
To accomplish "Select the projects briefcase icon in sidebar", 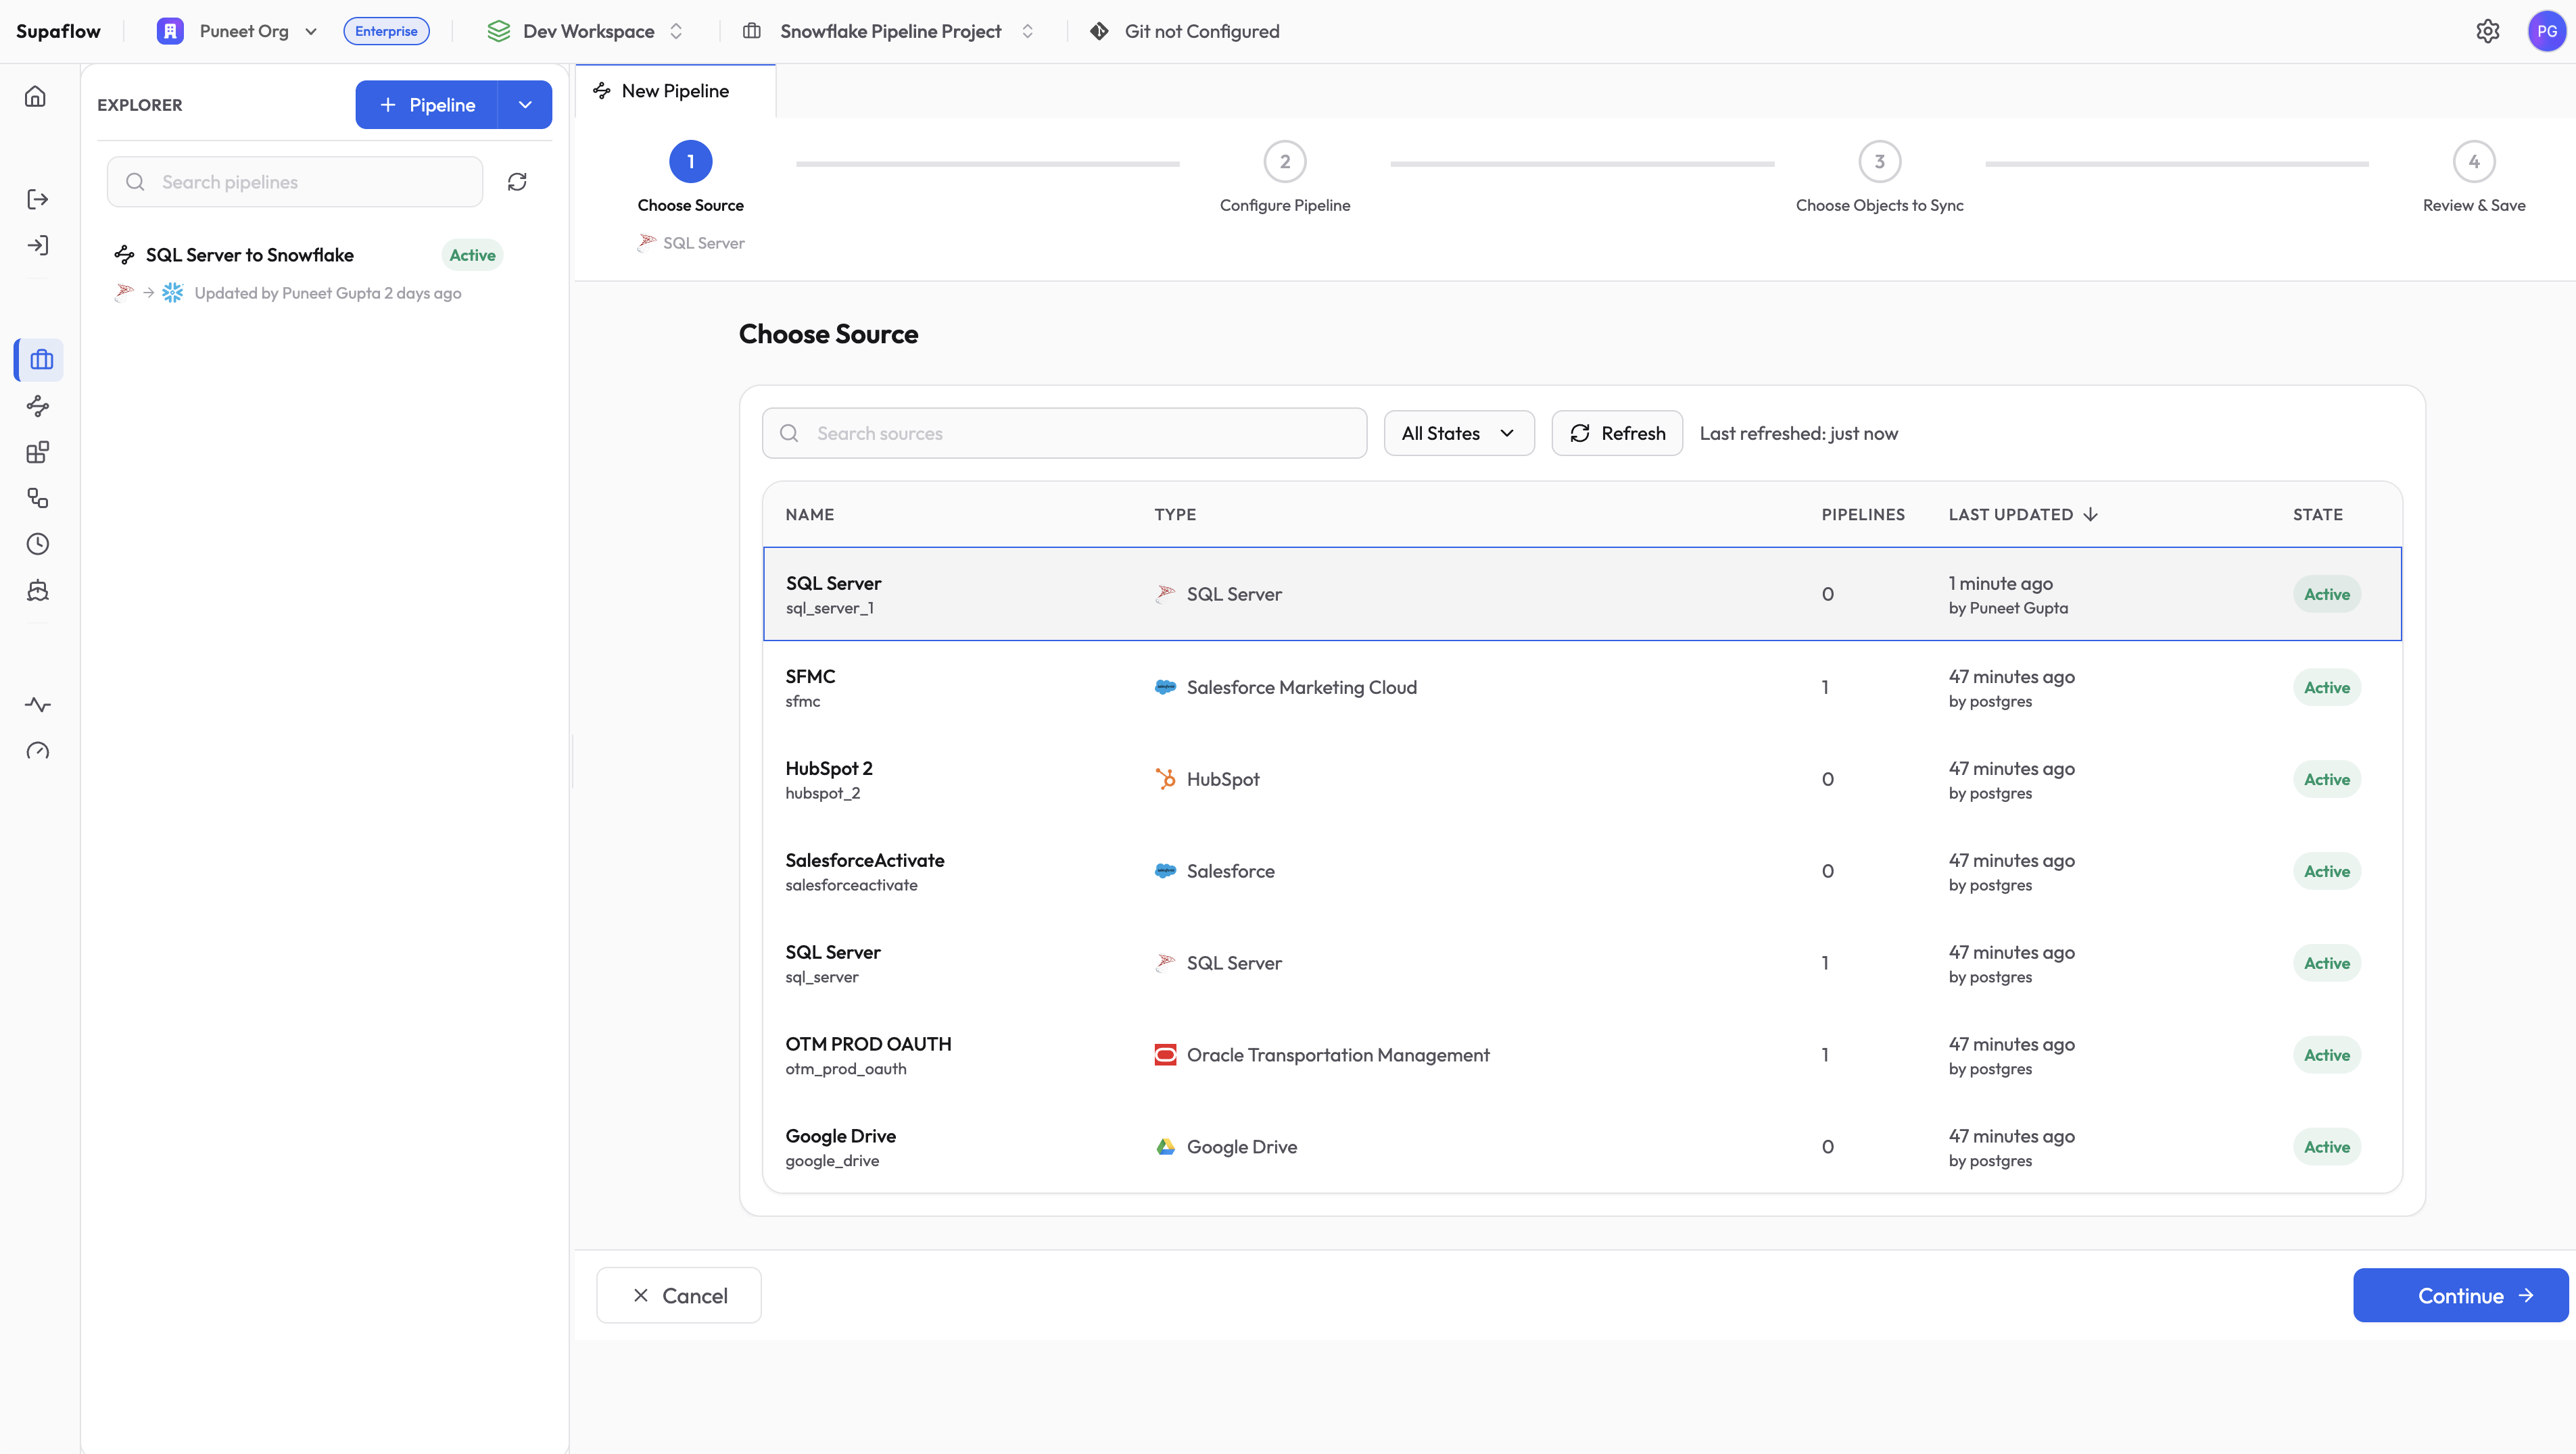I will pos(40,359).
